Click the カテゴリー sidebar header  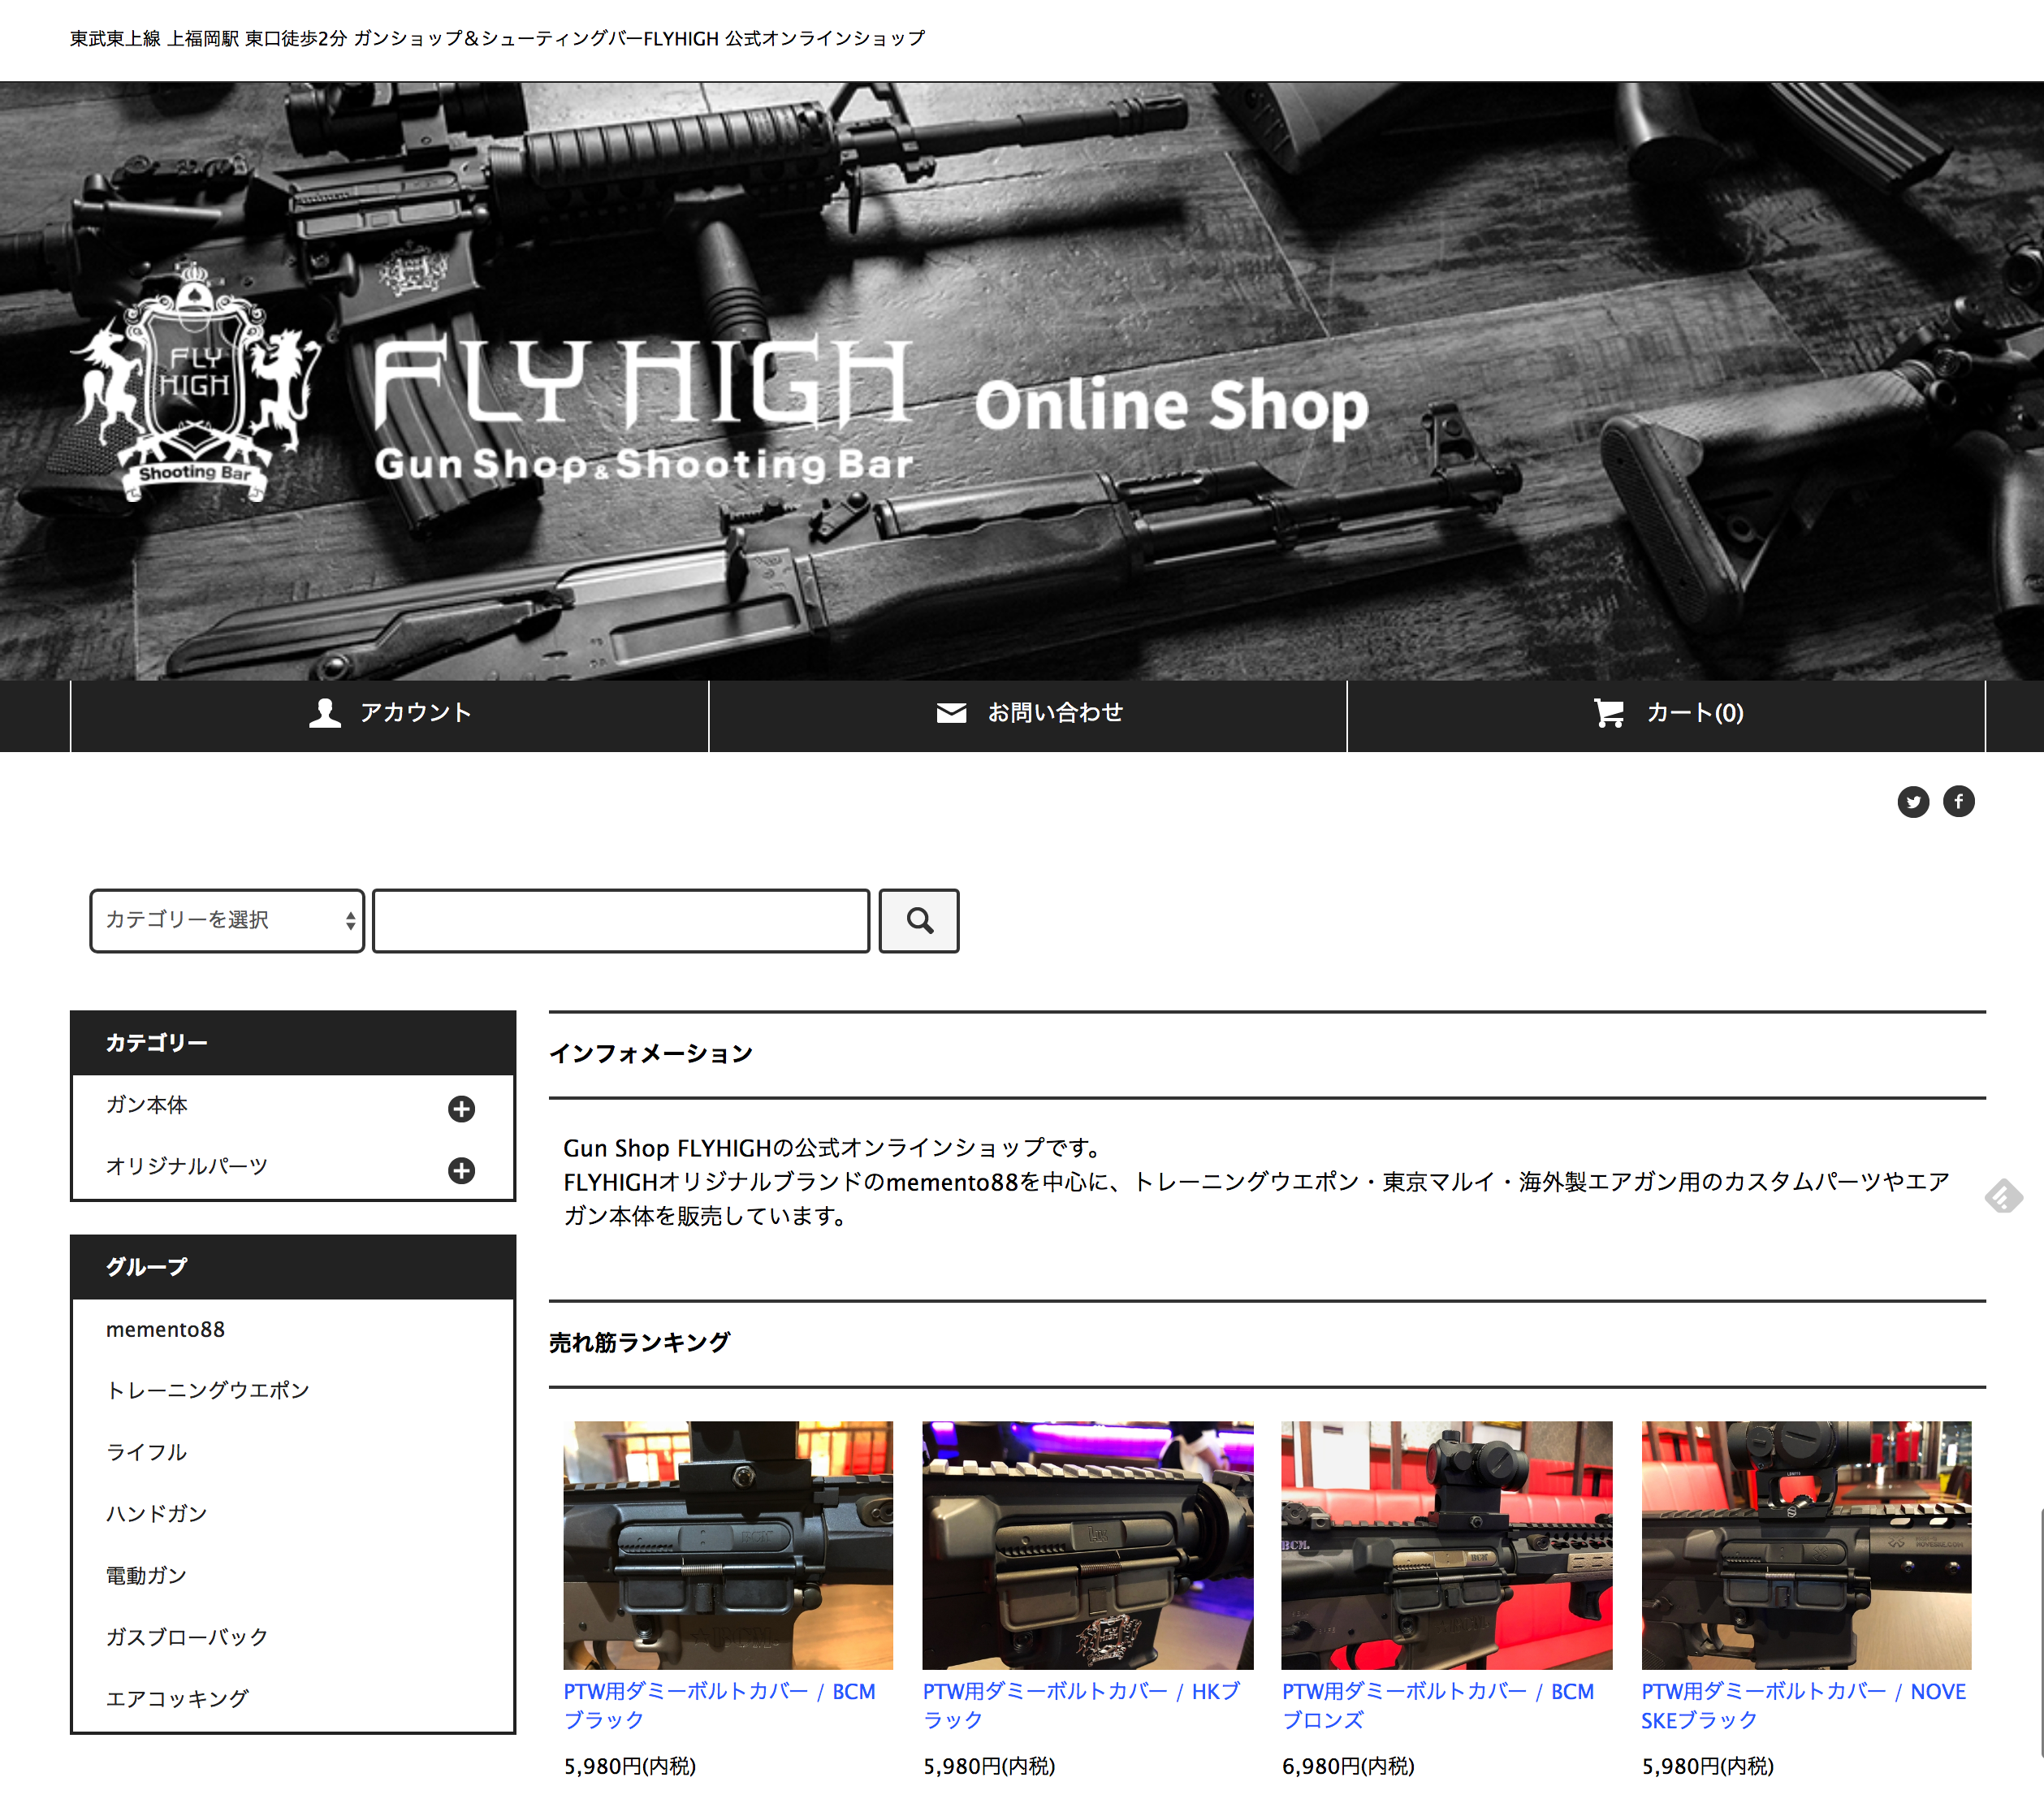[x=293, y=1043]
